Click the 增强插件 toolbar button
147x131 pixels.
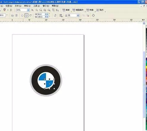78,10
